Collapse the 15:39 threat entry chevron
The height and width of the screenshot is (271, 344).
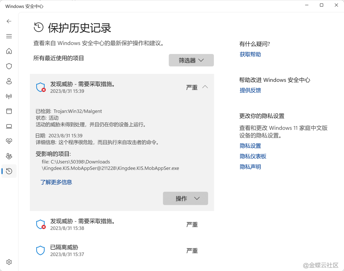click(205, 87)
